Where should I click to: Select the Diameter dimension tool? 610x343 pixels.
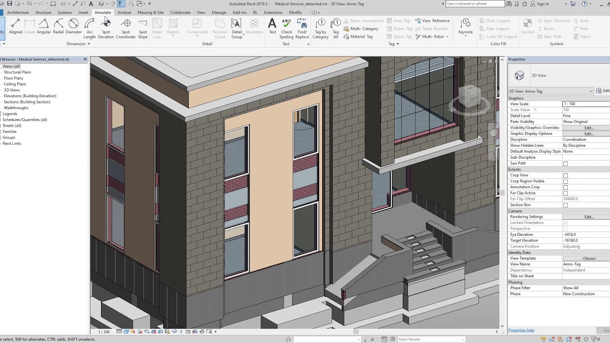73,27
